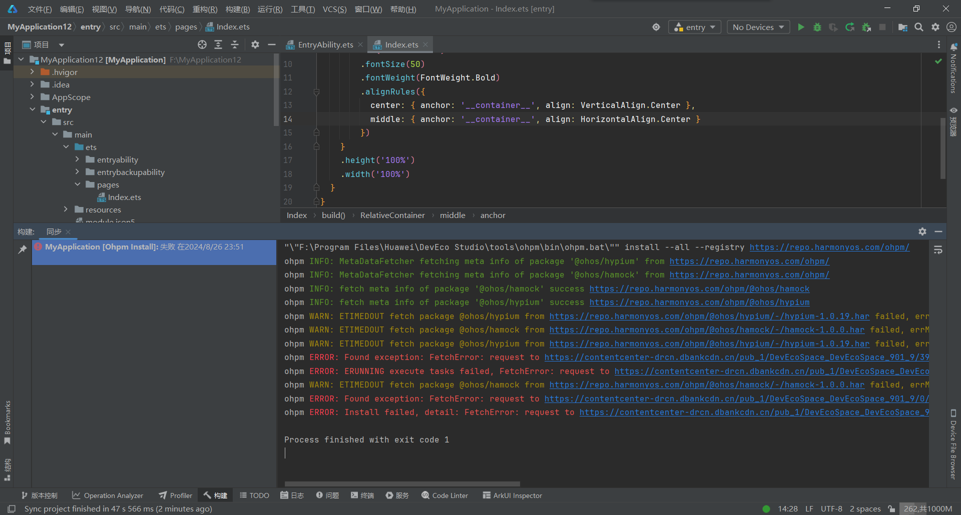
Task: Toggle tool window bars using the bottom-left status bar icon
Action: pyautogui.click(x=12, y=508)
